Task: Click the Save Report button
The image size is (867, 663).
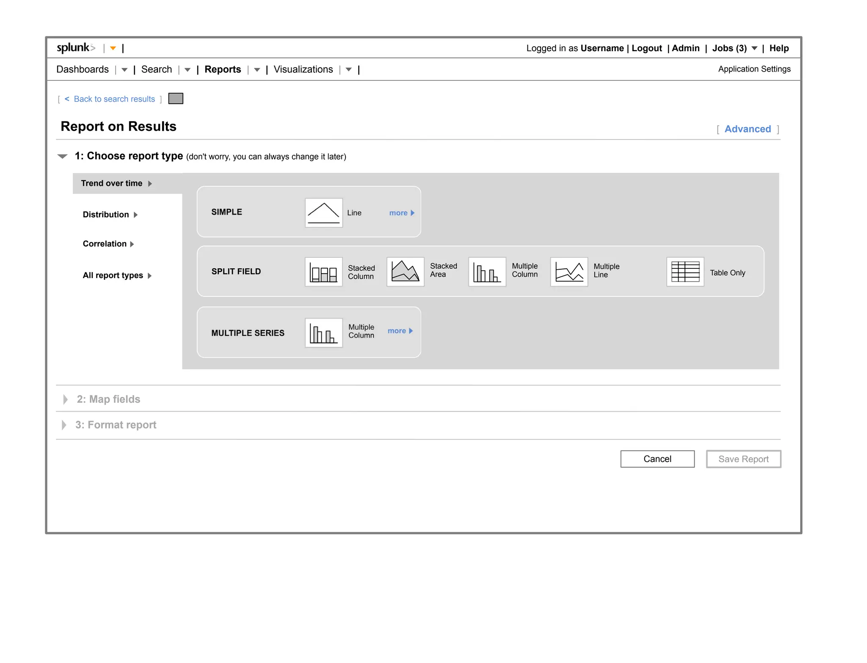Action: [x=743, y=459]
